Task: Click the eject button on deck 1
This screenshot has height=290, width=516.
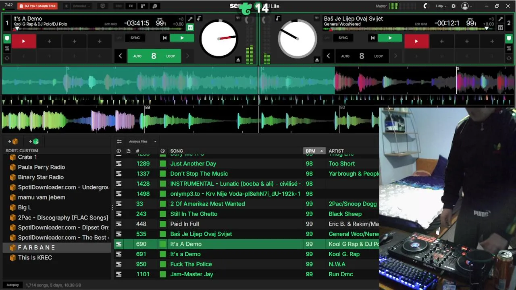Action: 238,60
